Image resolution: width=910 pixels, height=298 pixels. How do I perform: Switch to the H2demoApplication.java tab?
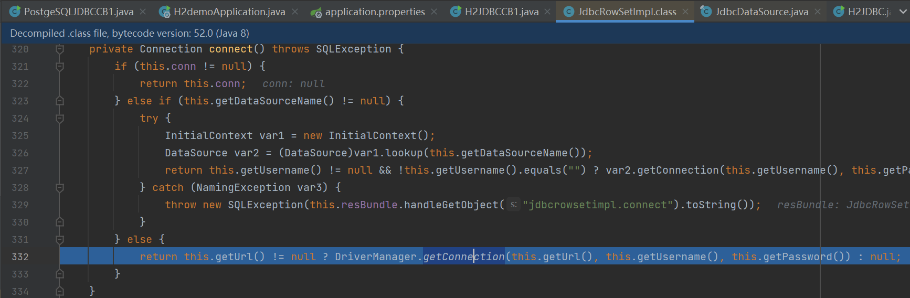click(x=229, y=12)
